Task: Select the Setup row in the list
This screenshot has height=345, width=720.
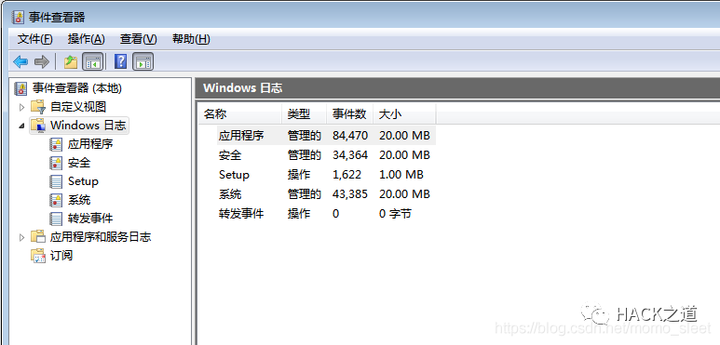Action: click(326, 175)
